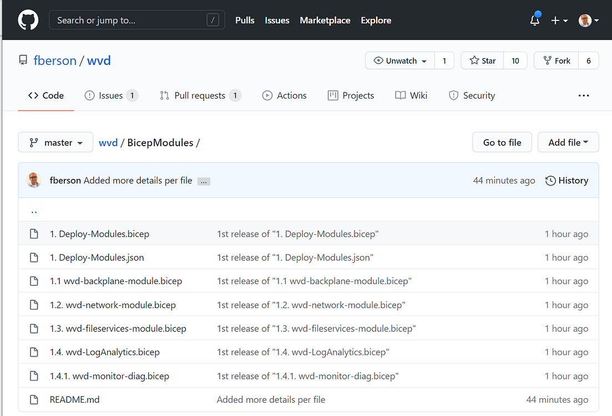Click file icon beside wvd-backplane-module.bicep
This screenshot has width=612, height=416.
(34, 281)
